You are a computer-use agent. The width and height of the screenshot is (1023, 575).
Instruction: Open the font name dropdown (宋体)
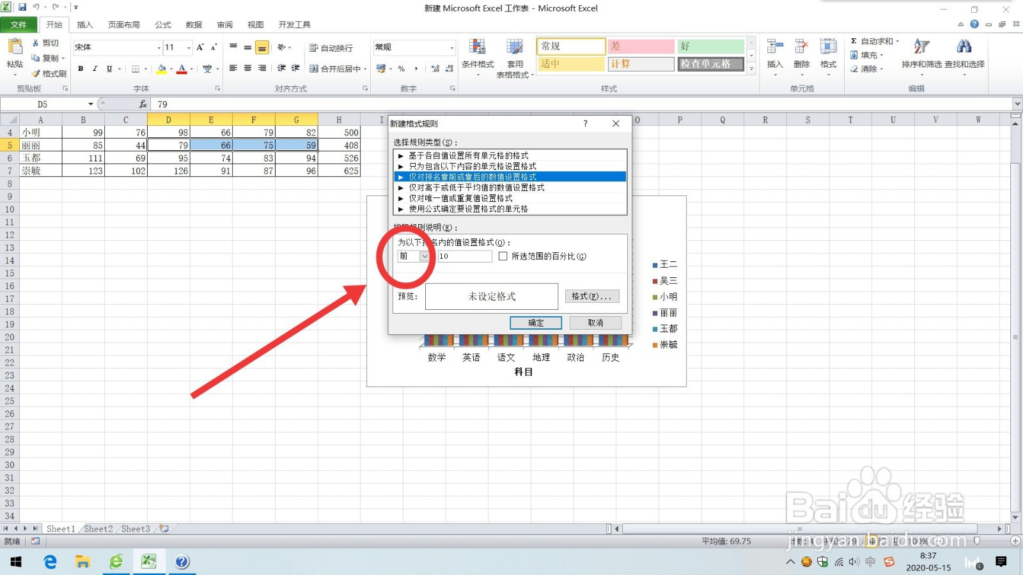(x=159, y=48)
